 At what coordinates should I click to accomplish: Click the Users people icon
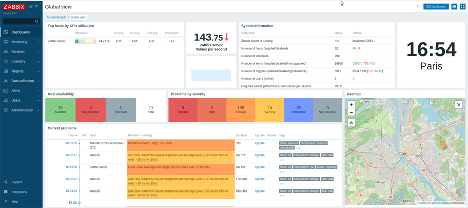(6, 100)
